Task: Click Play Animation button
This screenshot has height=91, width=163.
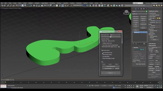Action: pos(129,85)
